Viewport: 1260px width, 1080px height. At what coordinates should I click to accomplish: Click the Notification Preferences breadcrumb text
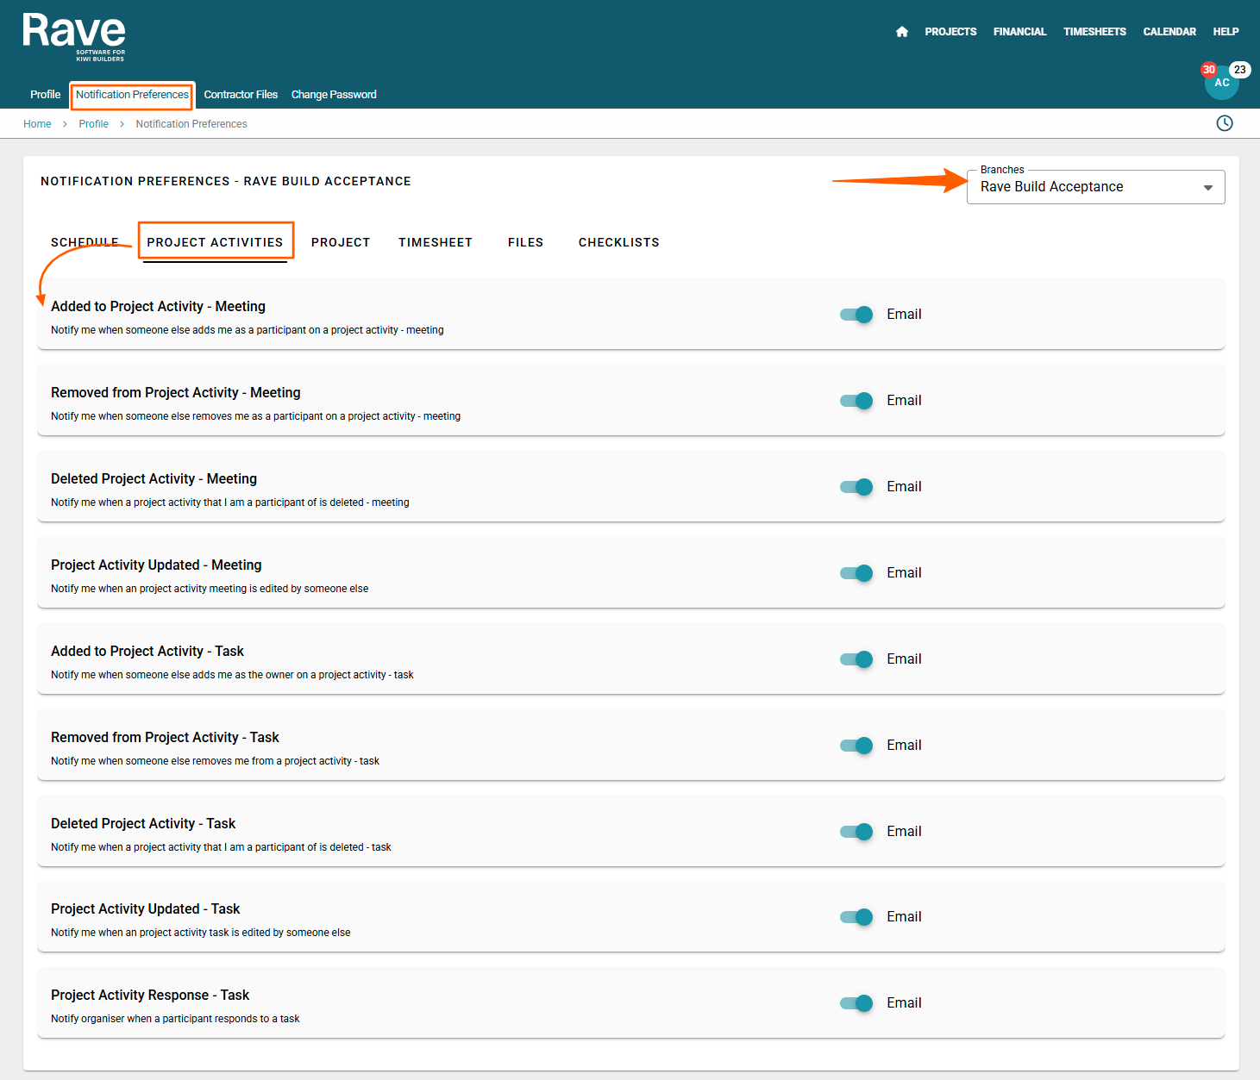click(x=191, y=124)
